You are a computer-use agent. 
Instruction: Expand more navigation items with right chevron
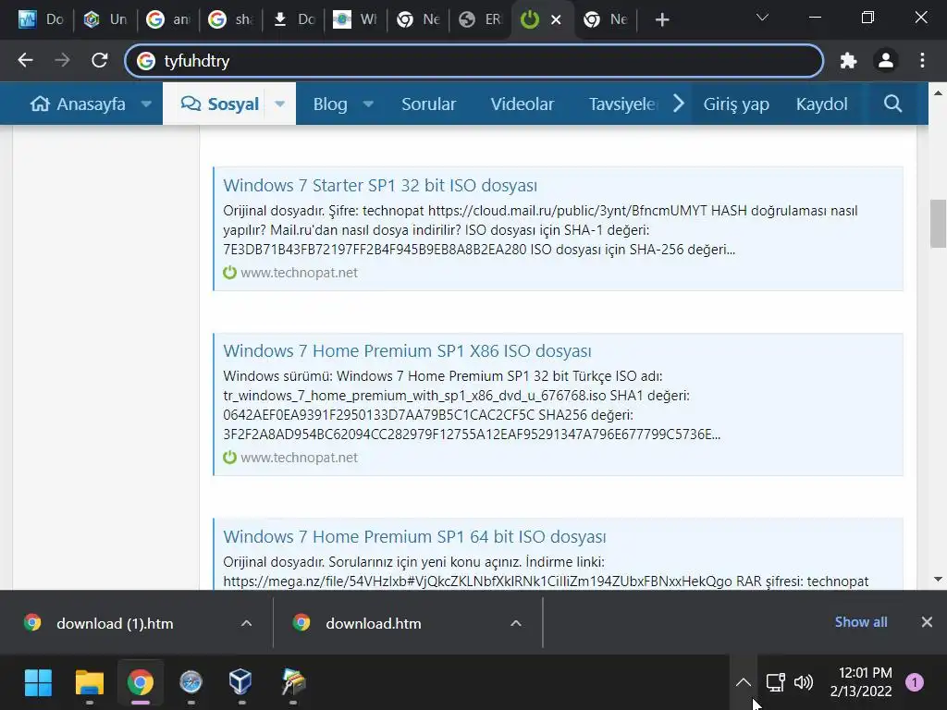click(x=679, y=104)
